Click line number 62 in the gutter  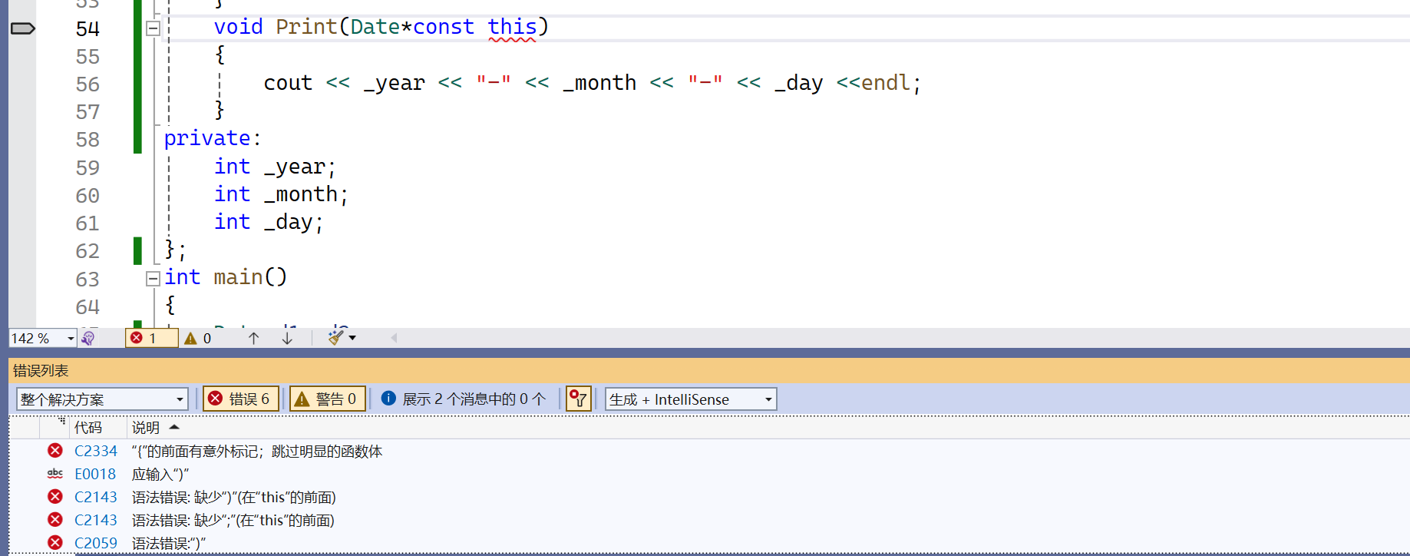(x=88, y=251)
